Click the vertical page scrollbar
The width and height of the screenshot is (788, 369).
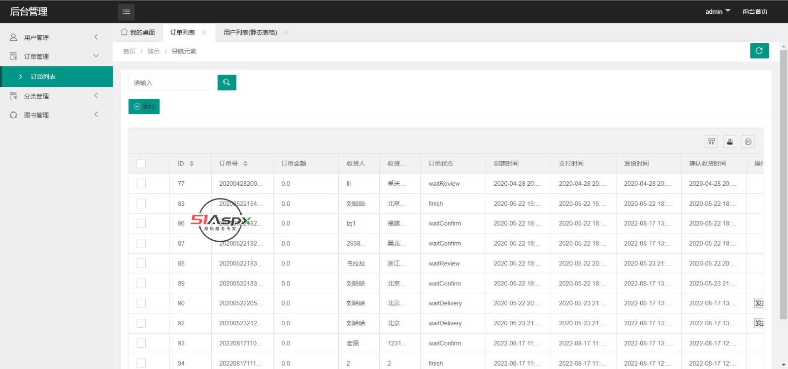784,184
